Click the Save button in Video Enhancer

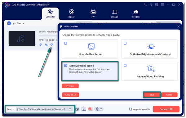click(152, 95)
